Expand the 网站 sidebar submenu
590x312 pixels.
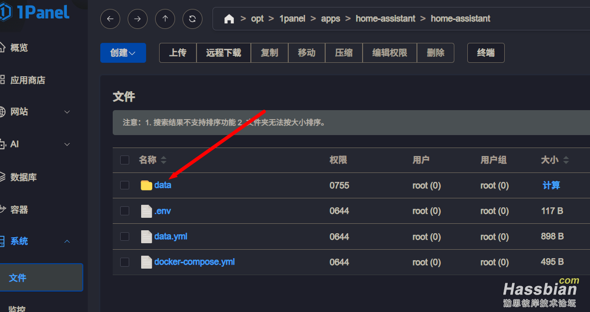67,112
